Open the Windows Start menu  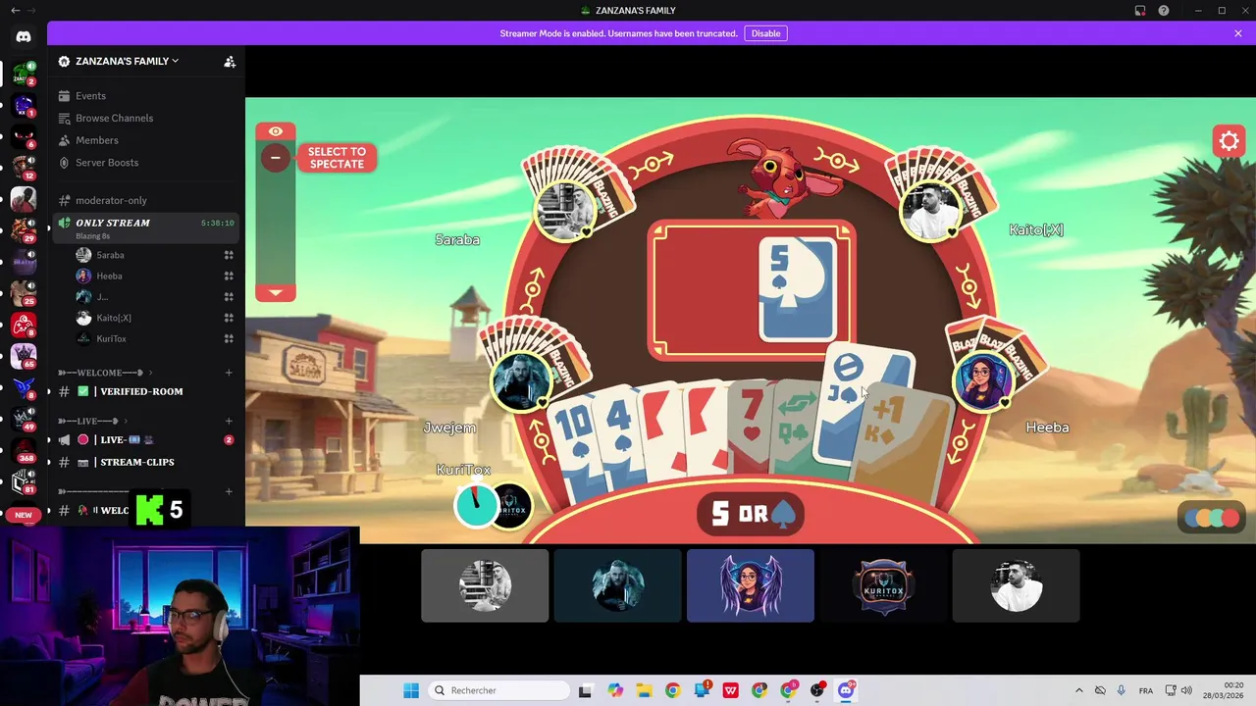411,690
